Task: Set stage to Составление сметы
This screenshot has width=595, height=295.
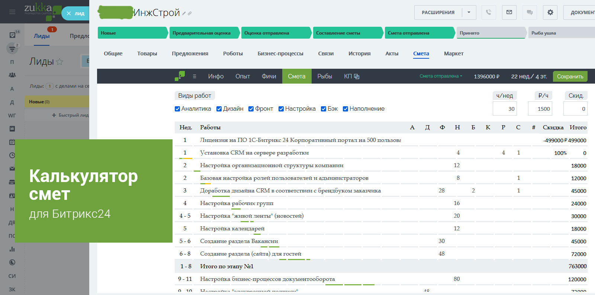Action: tap(348, 33)
